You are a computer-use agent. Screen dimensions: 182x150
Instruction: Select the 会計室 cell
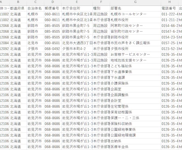(x=135, y=101)
